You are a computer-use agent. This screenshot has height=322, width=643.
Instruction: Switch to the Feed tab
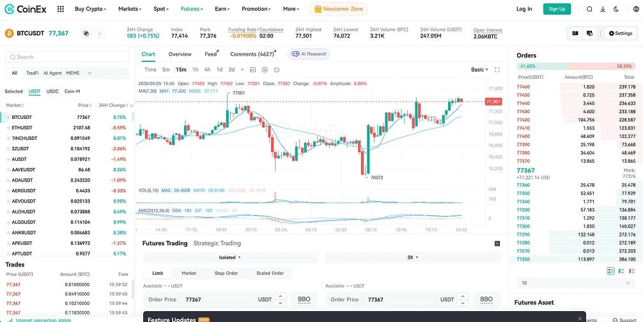pyautogui.click(x=210, y=54)
